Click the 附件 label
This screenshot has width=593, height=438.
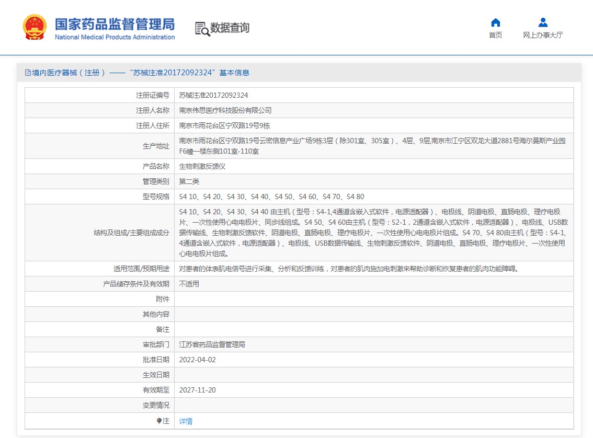163,299
